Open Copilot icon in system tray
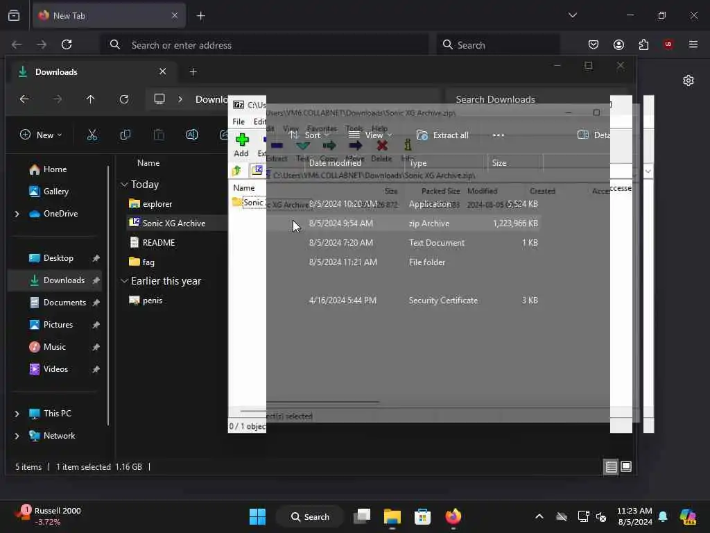The width and height of the screenshot is (710, 533). point(688,516)
